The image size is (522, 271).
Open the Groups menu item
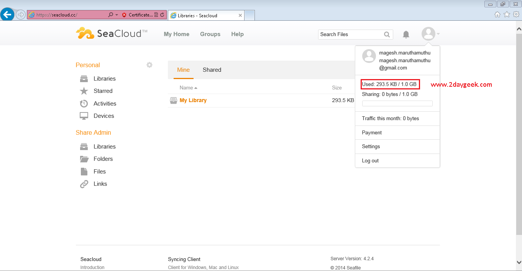210,34
